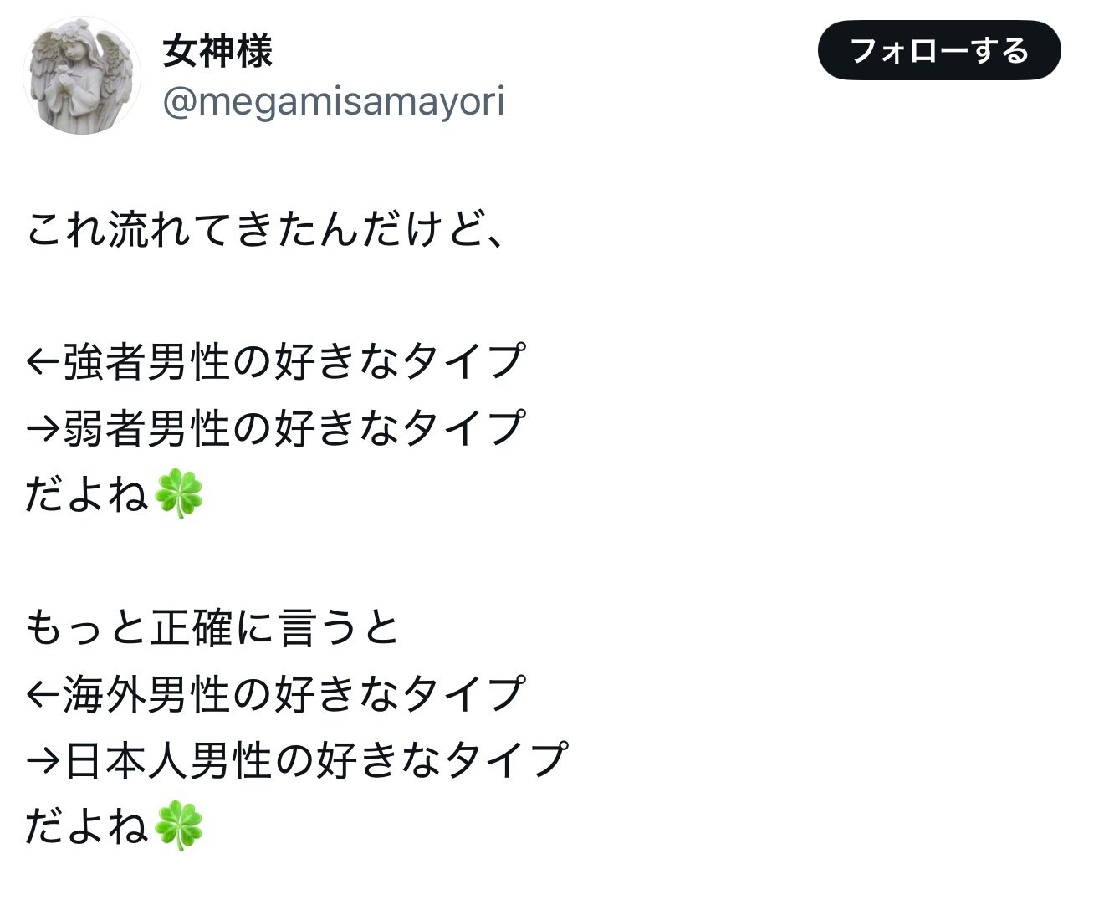Click the right arrow before 日本人男性
Viewport: 1104px width, 920px height.
[x=43, y=759]
